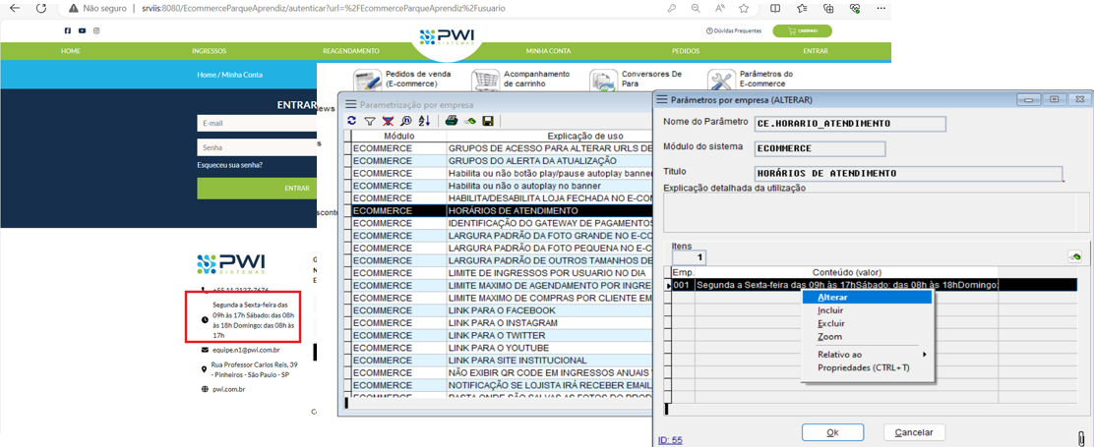Click the E-mail input field
The height and width of the screenshot is (447, 1094).
[x=256, y=123]
